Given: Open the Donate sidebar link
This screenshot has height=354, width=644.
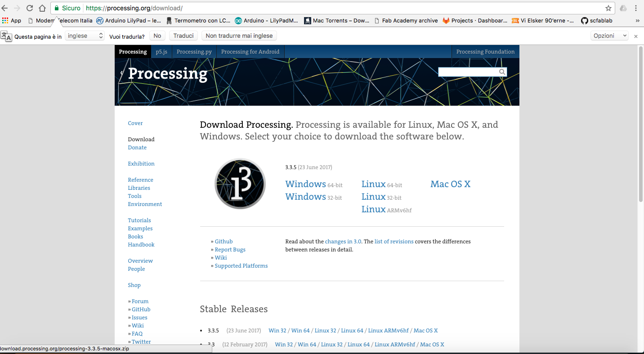Looking at the screenshot, I should pos(137,148).
